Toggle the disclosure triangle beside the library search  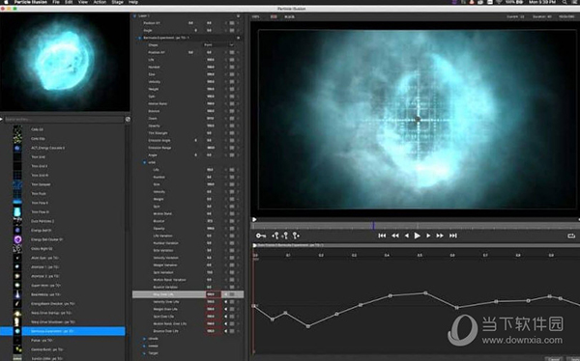2,120
